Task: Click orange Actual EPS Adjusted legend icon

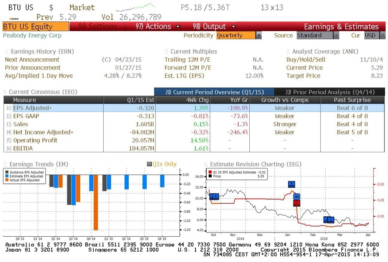Action: [x=7, y=180]
